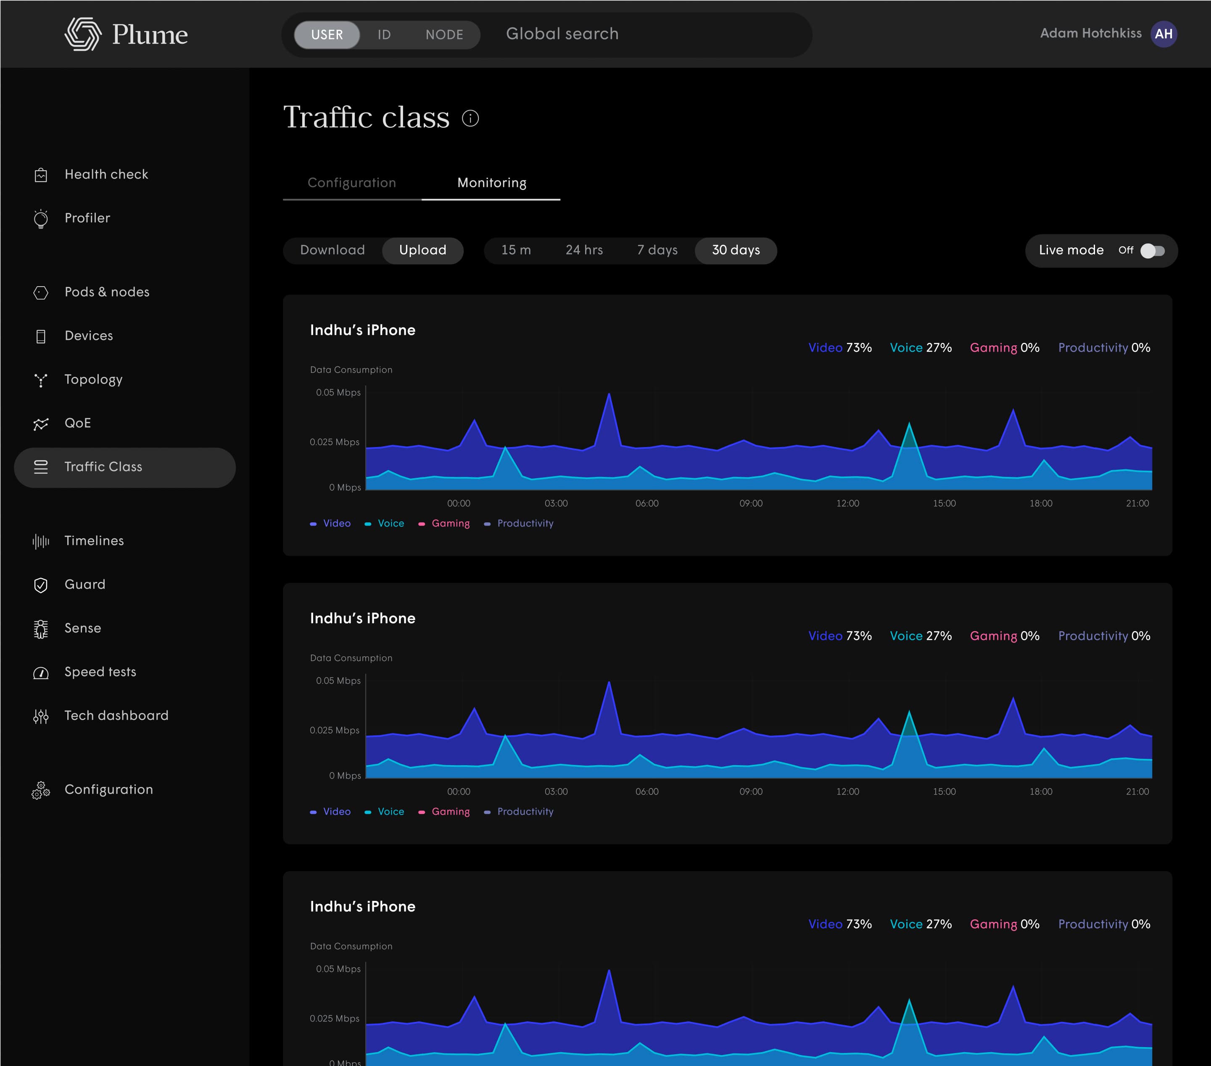Image resolution: width=1211 pixels, height=1066 pixels.
Task: Click the Timelines waveform icon
Action: click(x=41, y=541)
